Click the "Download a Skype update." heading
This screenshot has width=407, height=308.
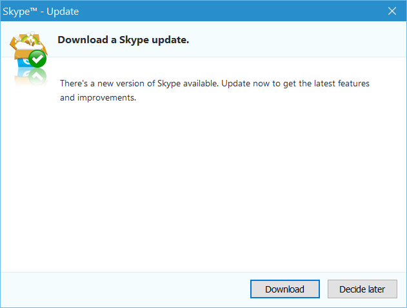tap(123, 40)
